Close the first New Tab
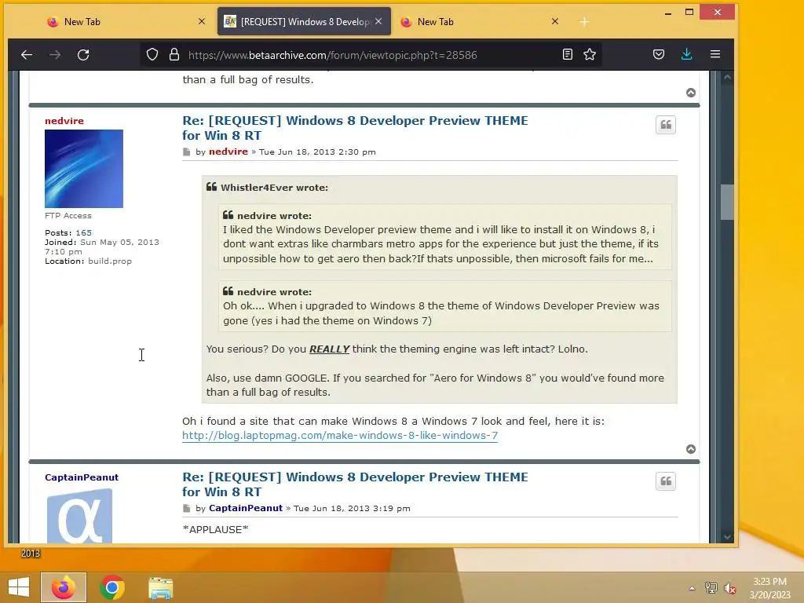Screen dimensions: 804x603 (202, 21)
